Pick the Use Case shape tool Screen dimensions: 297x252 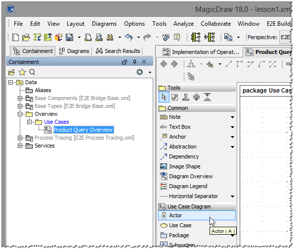point(180,225)
